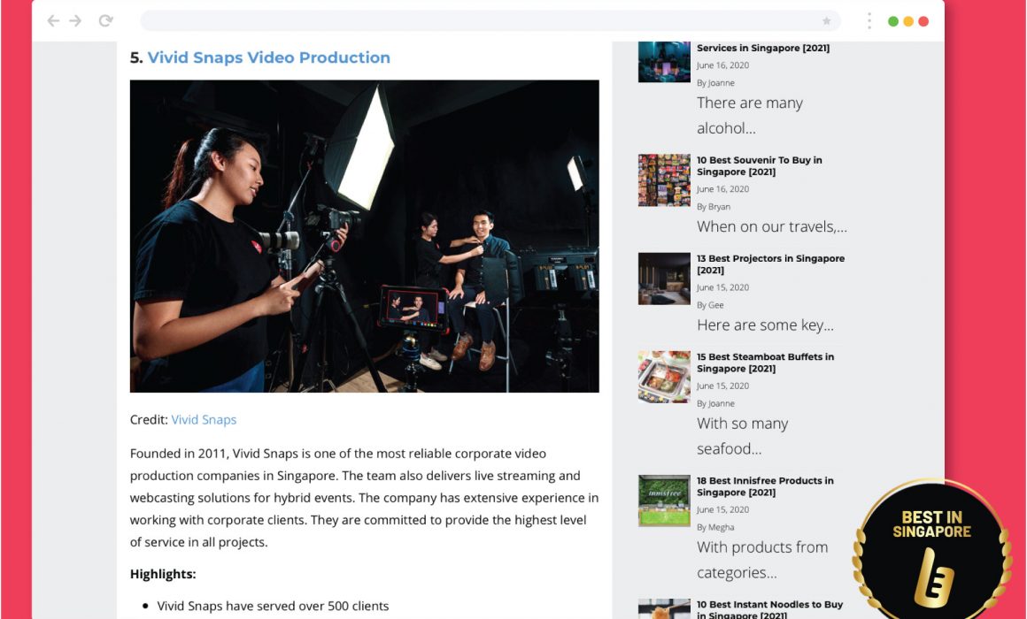This screenshot has width=1027, height=619.
Task: Click the projectors article thumbnail
Action: (664, 279)
